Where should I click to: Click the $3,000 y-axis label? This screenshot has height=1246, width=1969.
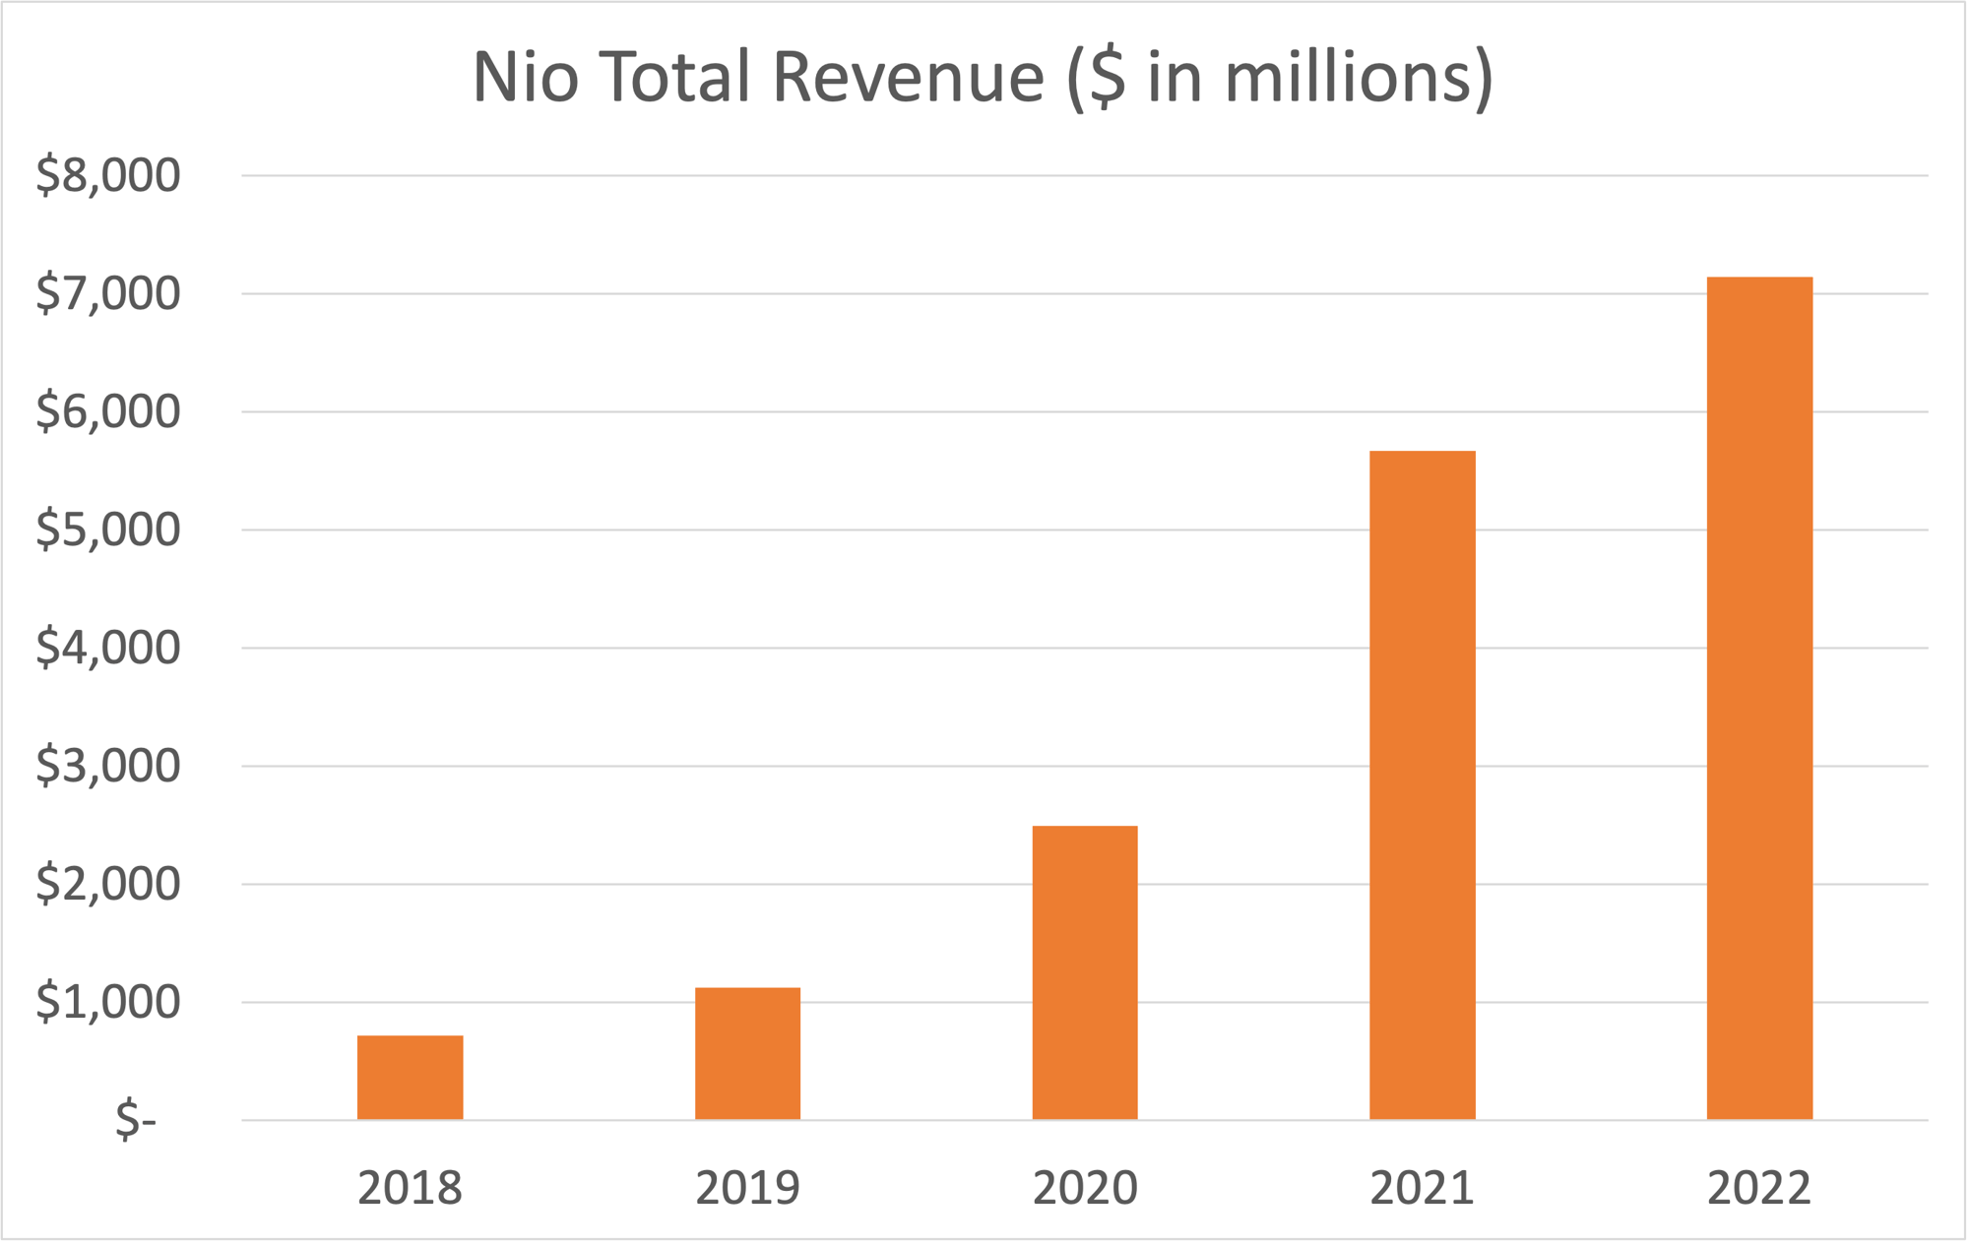pos(108,767)
